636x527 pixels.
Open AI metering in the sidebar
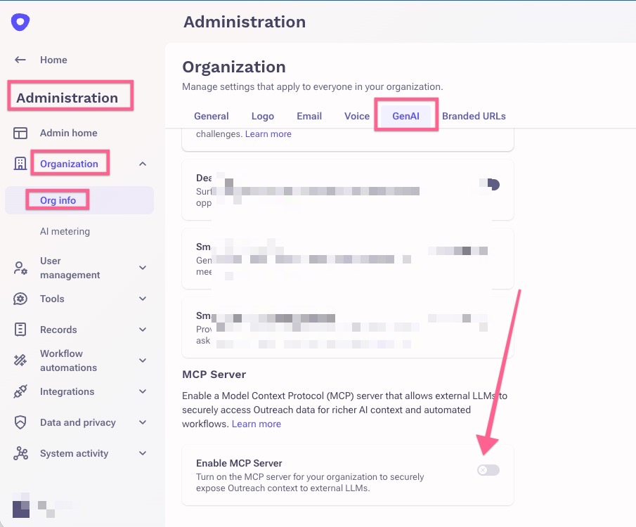[x=65, y=231]
